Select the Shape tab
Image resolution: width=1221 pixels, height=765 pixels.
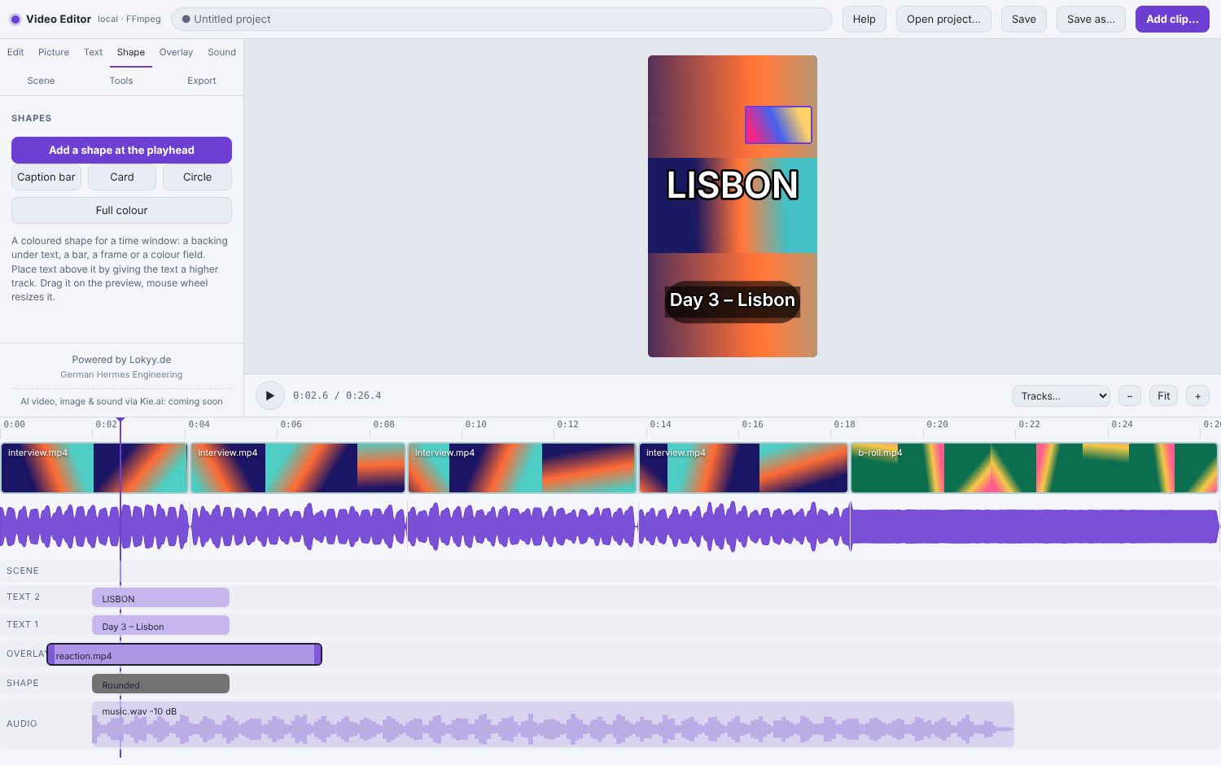(131, 52)
